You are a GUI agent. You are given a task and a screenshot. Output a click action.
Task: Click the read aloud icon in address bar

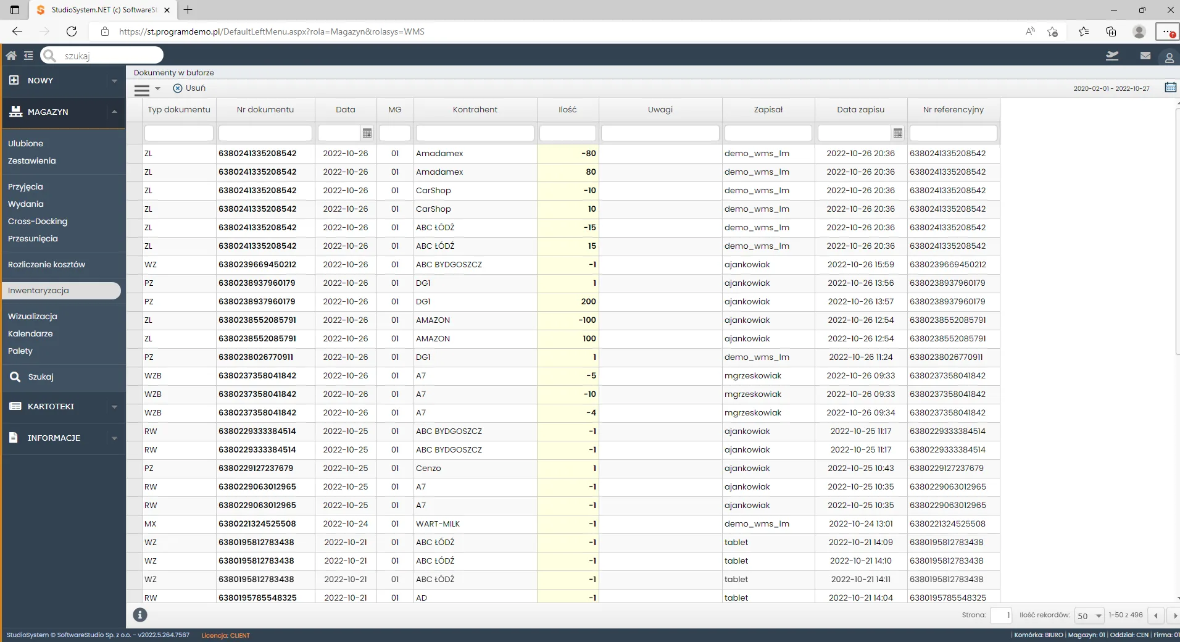tap(1029, 31)
